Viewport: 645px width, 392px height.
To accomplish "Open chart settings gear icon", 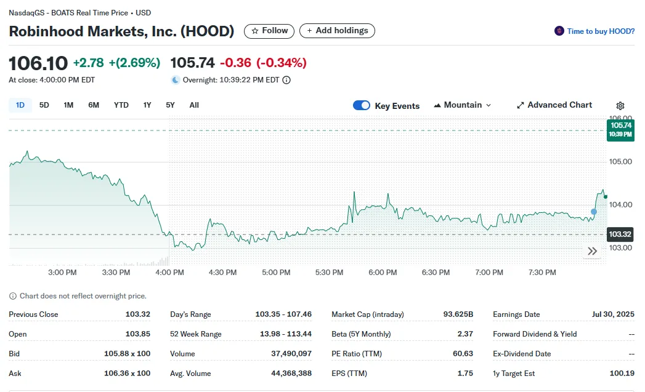I will coord(620,106).
